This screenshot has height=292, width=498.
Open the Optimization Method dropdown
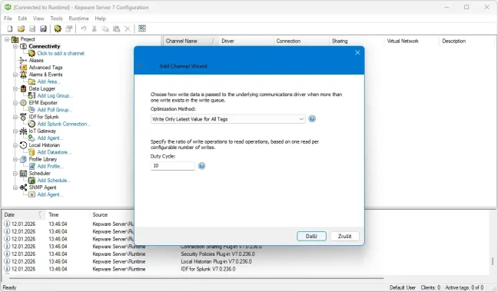[x=228, y=119]
